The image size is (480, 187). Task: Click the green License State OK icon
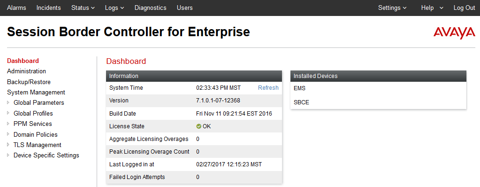point(198,126)
